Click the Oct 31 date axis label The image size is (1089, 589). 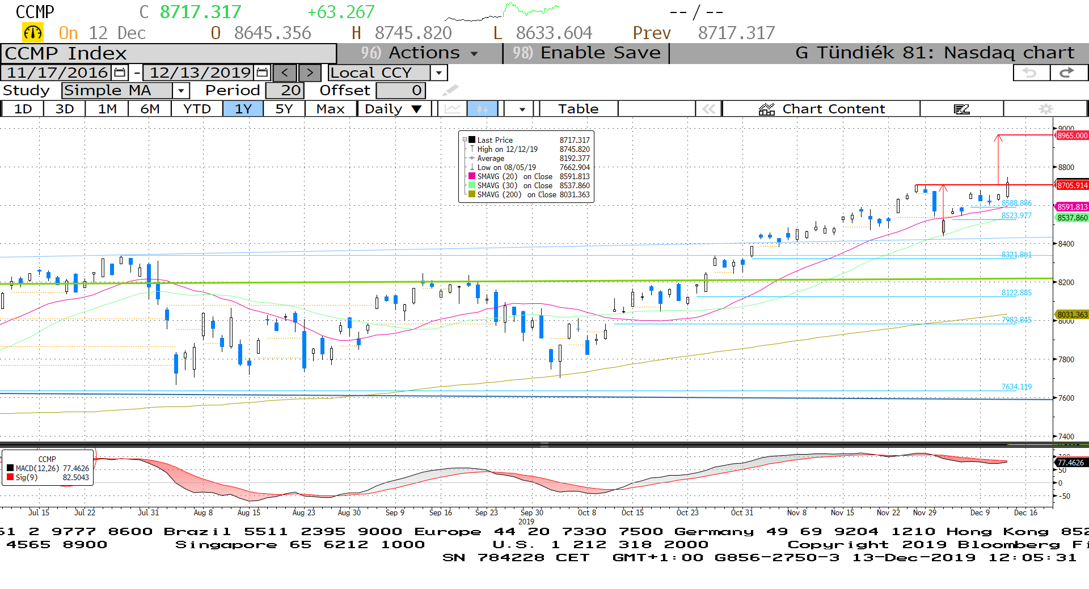[x=742, y=512]
